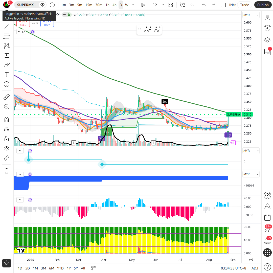Start bar replay mode
This screenshot has height=273, width=273.
point(192,5)
